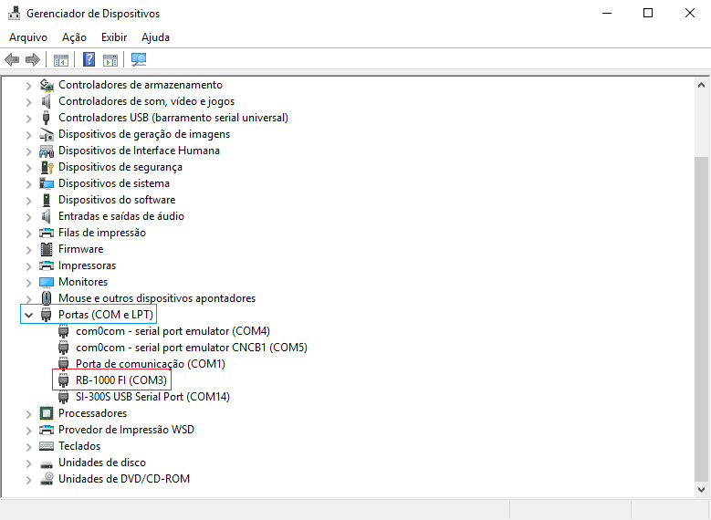Collapse the Portas (COM e LPT) node
The image size is (711, 520).
click(29, 315)
